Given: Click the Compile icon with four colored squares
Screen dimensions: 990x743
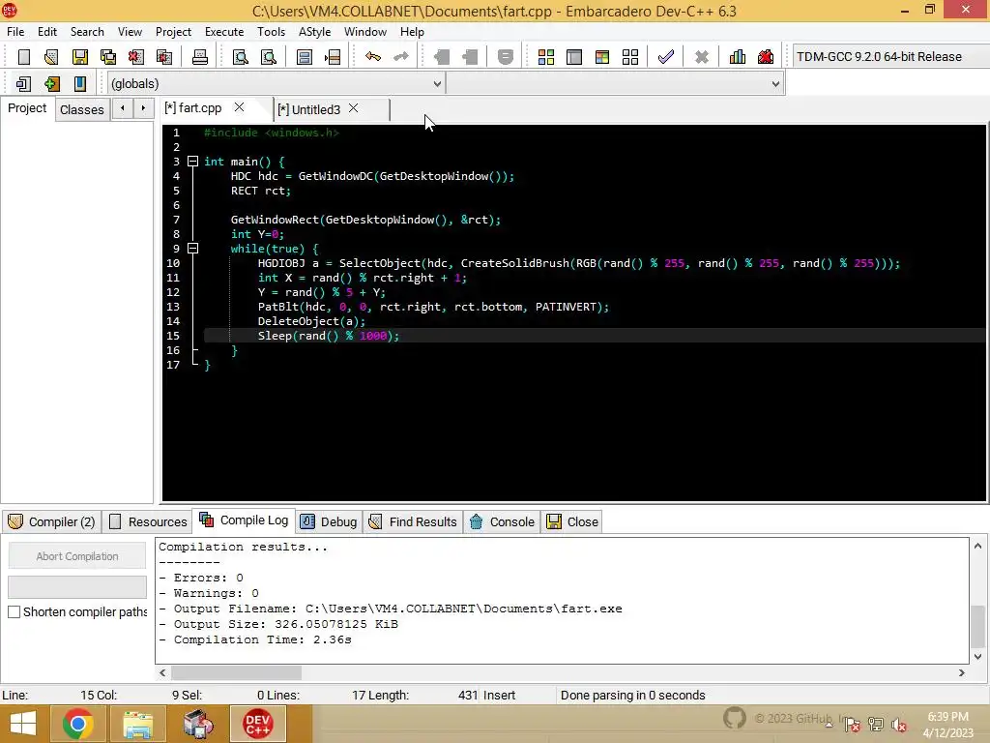Looking at the screenshot, I should point(545,57).
